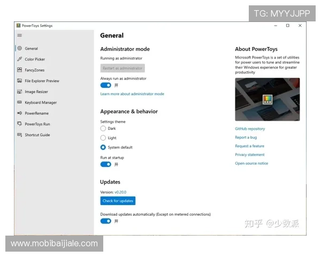The width and height of the screenshot is (321, 257).
Task: Click the Keyboard Manager keyboard icon
Action: tap(20, 102)
